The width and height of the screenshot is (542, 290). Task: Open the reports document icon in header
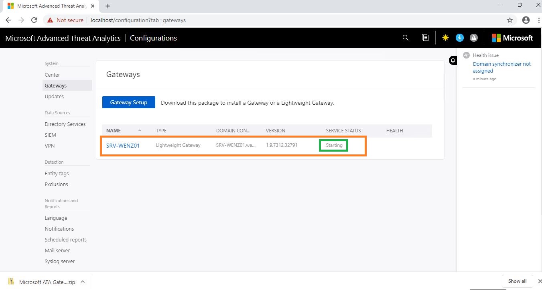[x=425, y=38]
